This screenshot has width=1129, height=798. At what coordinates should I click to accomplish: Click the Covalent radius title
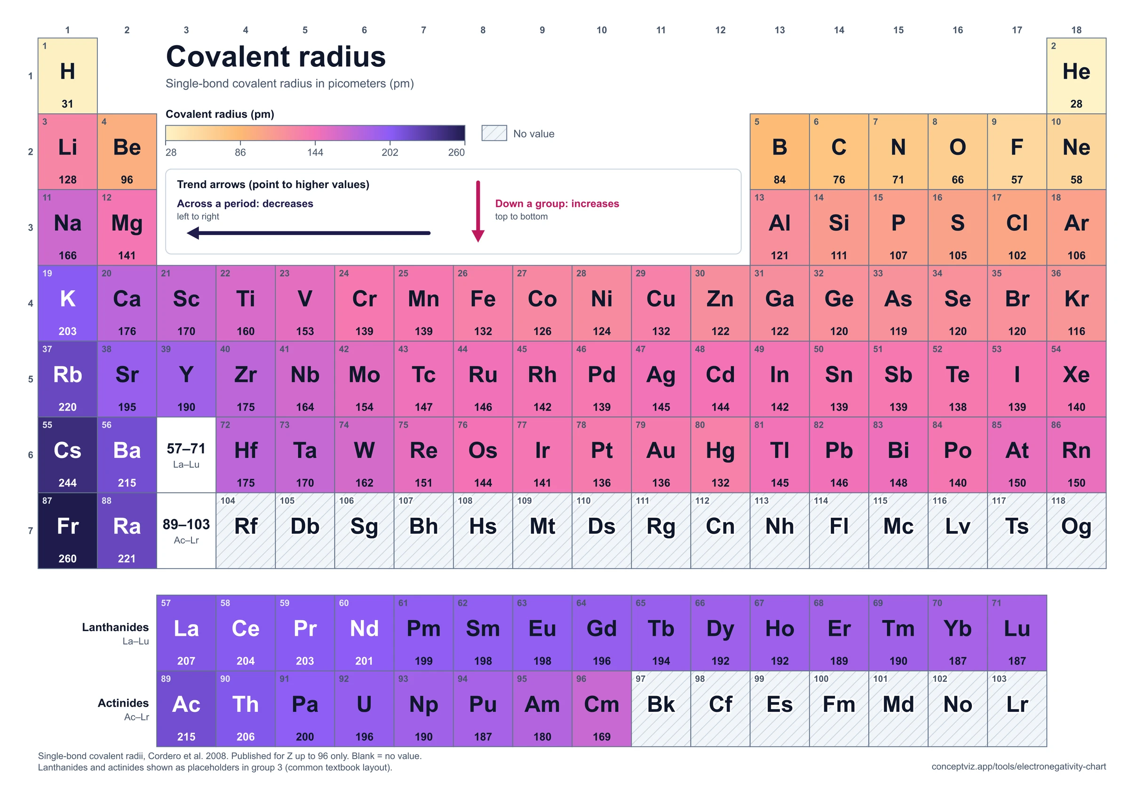tap(276, 56)
